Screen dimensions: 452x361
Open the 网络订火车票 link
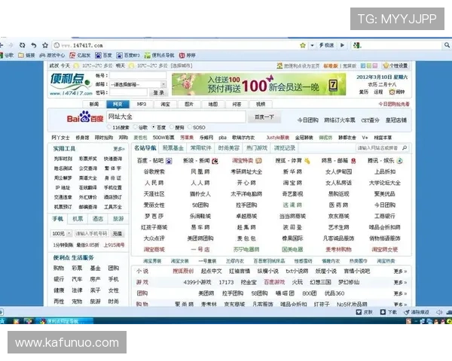tap(340, 120)
